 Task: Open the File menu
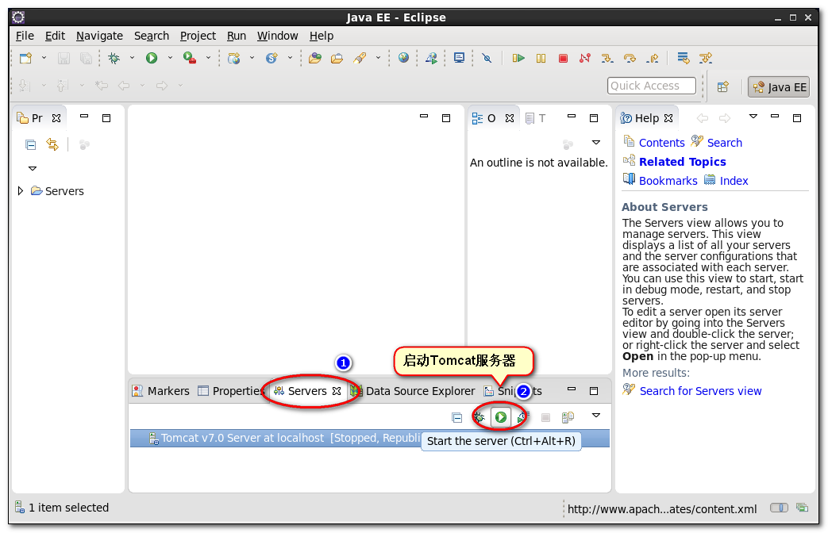(25, 36)
